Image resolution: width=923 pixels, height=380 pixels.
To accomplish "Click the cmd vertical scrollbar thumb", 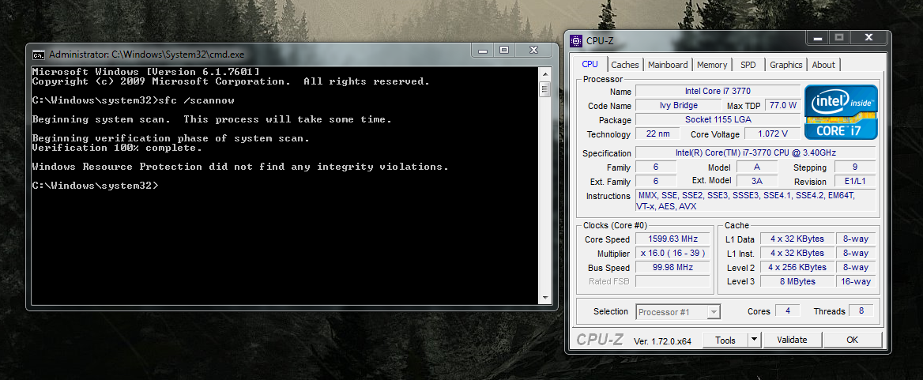I will 544,90.
